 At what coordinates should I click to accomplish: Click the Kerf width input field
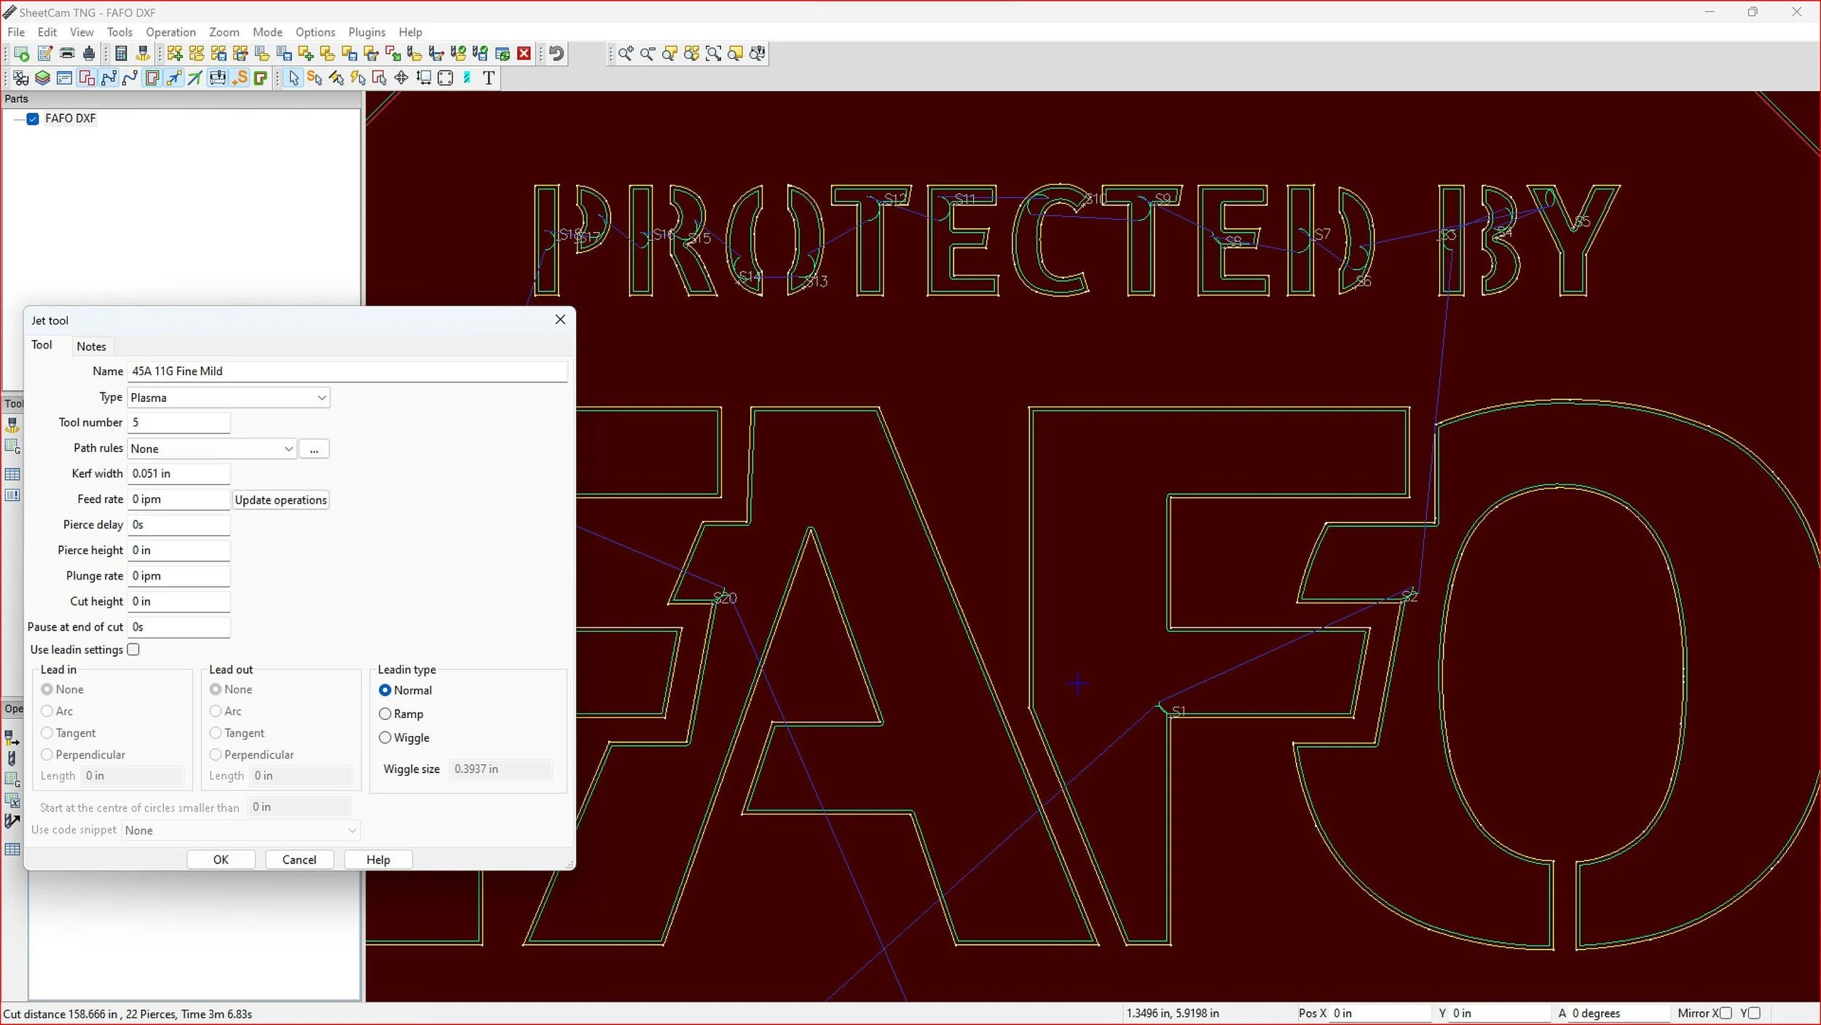point(179,473)
